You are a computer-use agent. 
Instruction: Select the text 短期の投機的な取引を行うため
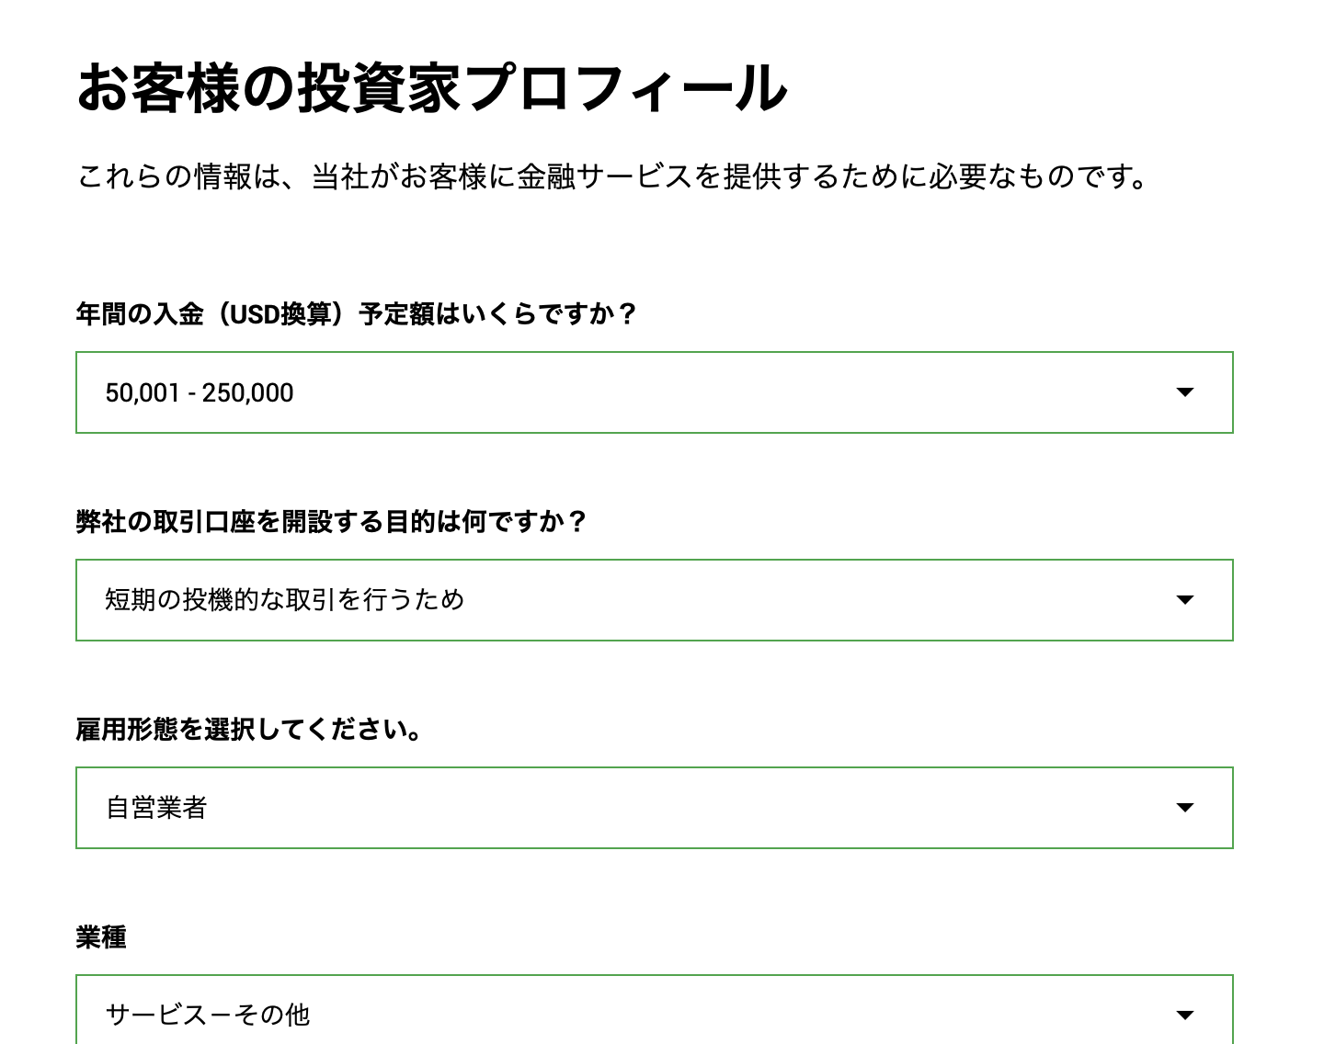(284, 600)
